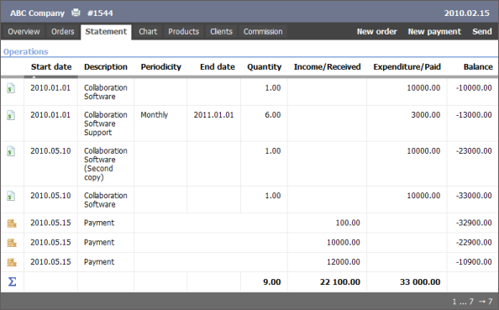Viewport: 499px width, 310px height.
Task: Open the Products tab
Action: [184, 32]
